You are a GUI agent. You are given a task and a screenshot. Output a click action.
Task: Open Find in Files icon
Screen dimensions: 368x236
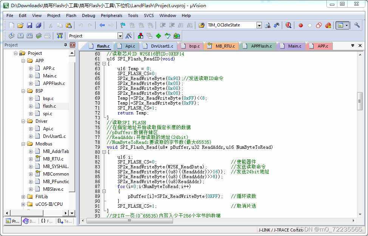(x=201, y=25)
